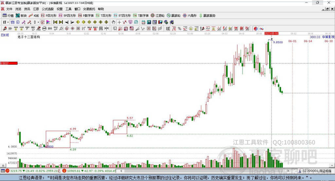Screen dimensions: 335x181
Task: Open the 文件 menu
Action: 9,9
